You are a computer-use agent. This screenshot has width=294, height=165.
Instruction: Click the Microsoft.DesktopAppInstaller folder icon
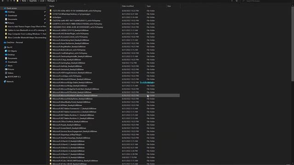pyautogui.click(x=51, y=56)
